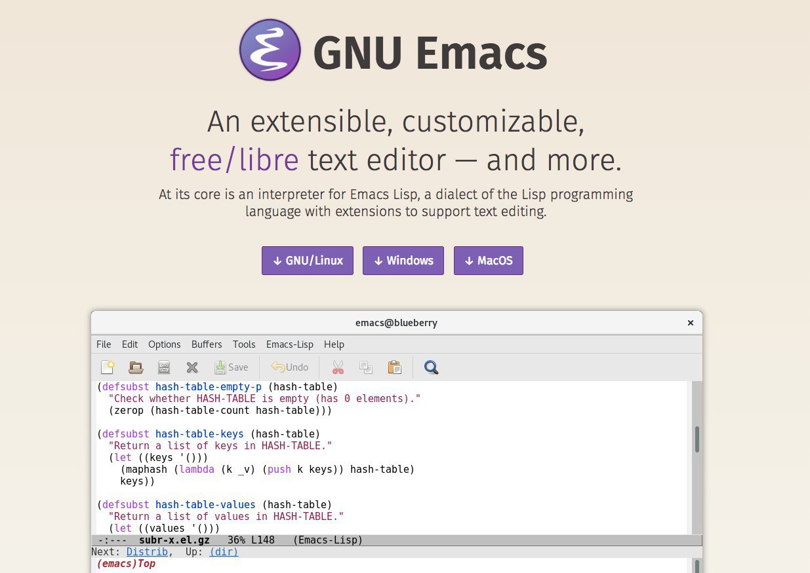Click the "Return a list of keys" docstring

[220, 446]
